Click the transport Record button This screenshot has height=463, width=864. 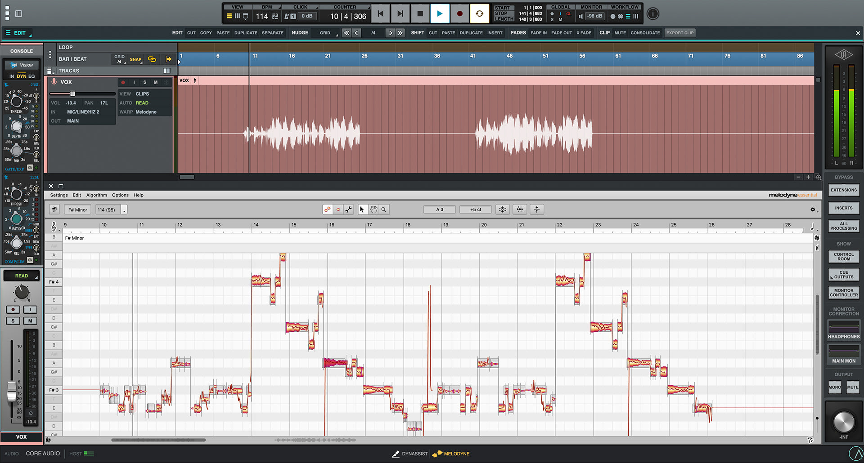(x=459, y=14)
